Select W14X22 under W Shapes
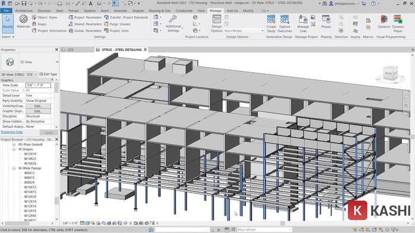Screen dimensions: 415x233 click(x=30, y=159)
